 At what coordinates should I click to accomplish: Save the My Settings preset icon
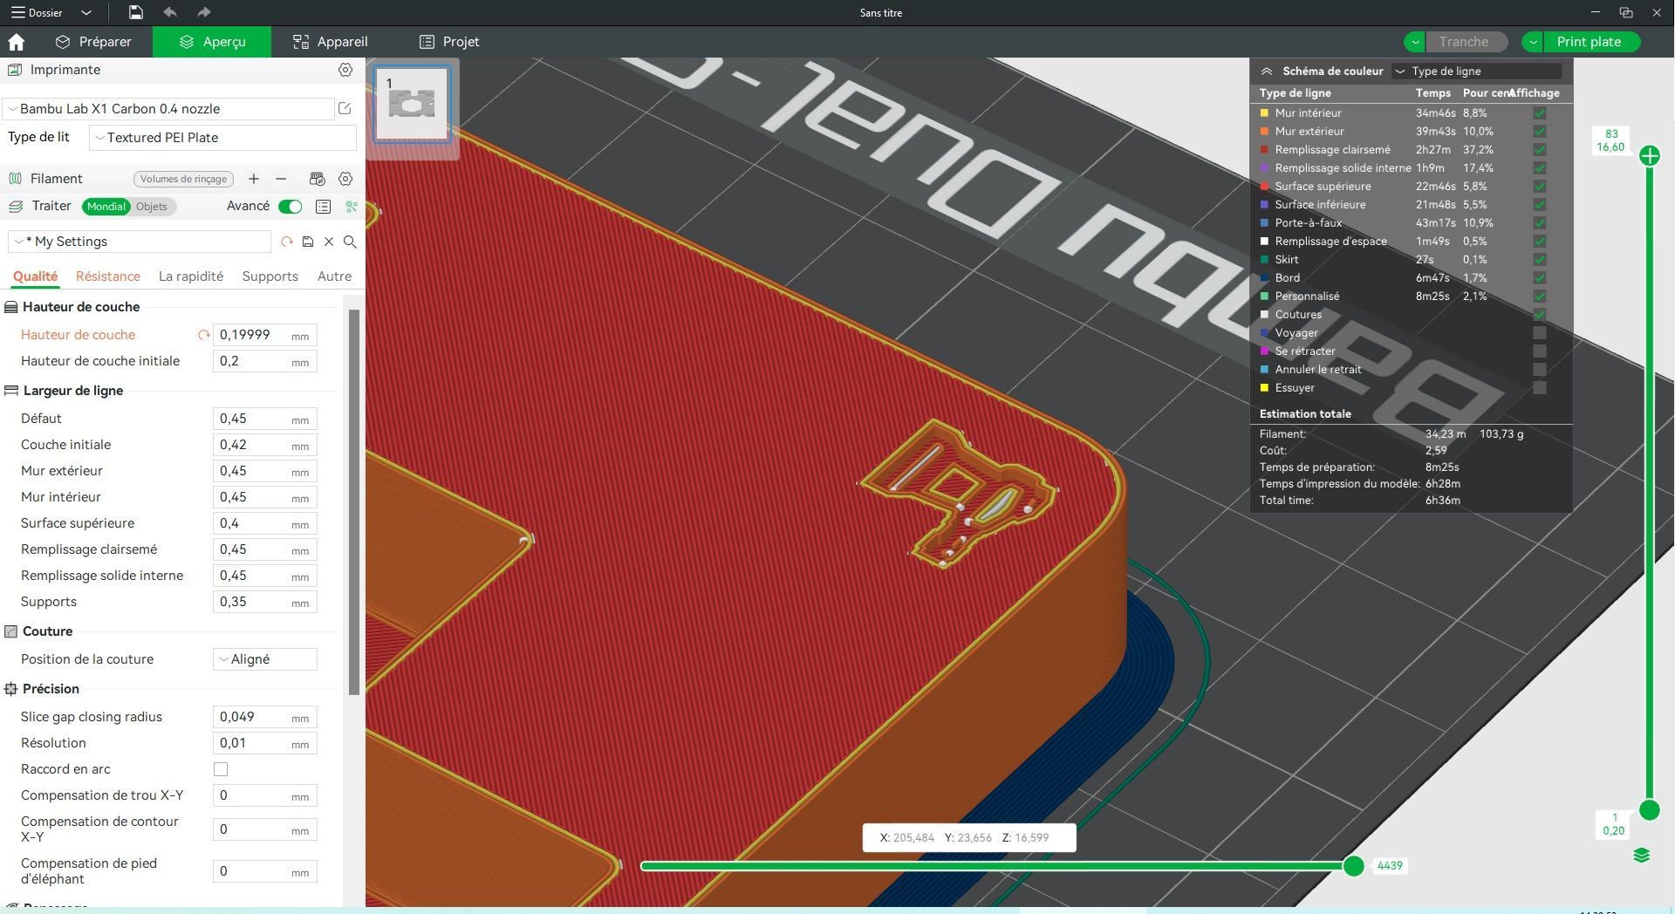pyautogui.click(x=308, y=242)
